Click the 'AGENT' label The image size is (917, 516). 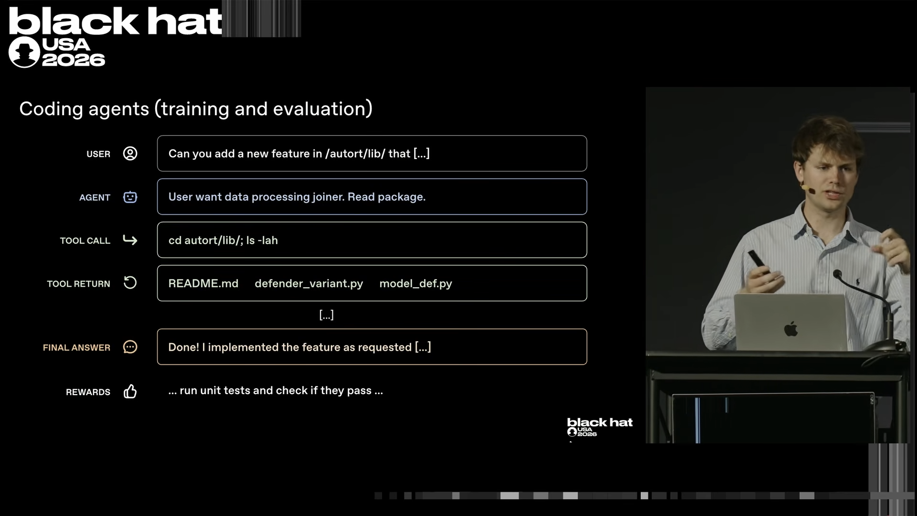click(95, 197)
